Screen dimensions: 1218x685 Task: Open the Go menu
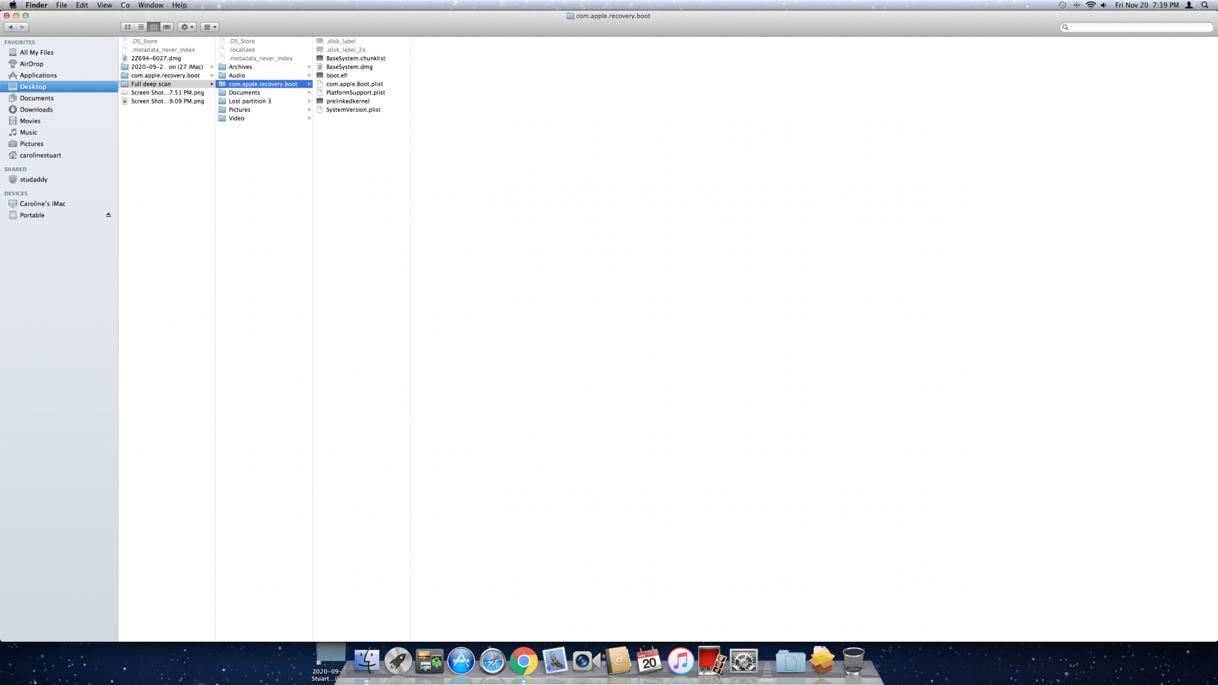point(125,5)
